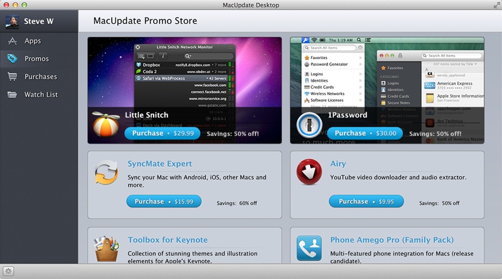Image resolution: width=502 pixels, height=279 pixels.
Task: Purchase SyncMate Expert for $15.99
Action: (164, 201)
